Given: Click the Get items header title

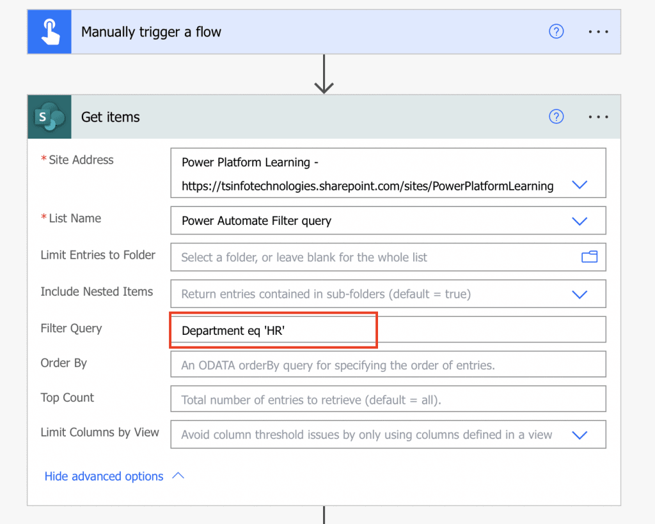Looking at the screenshot, I should pos(110,117).
